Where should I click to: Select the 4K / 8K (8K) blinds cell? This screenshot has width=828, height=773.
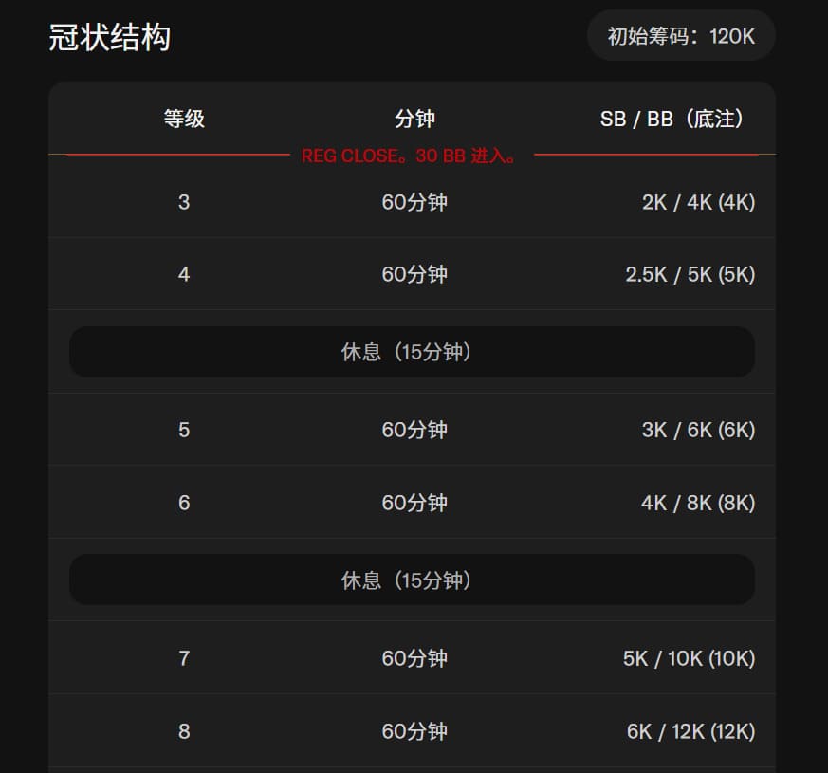click(698, 503)
